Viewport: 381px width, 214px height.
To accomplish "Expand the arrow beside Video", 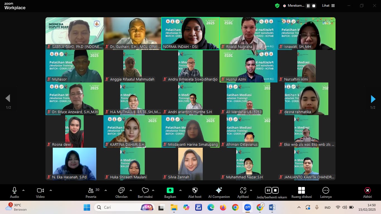I will click(x=51, y=190).
